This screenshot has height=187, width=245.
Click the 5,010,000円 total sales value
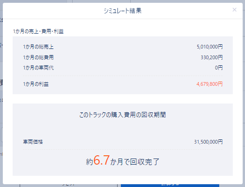coord(210,47)
